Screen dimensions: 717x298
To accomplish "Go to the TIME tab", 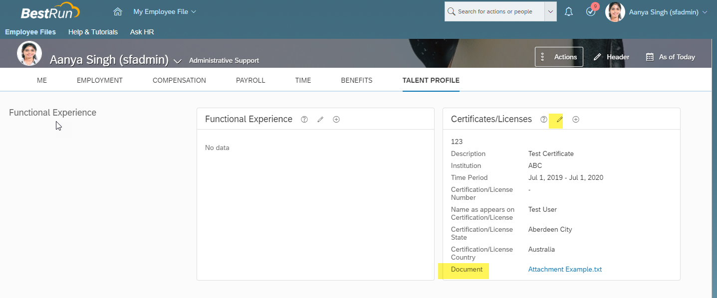I will click(303, 80).
